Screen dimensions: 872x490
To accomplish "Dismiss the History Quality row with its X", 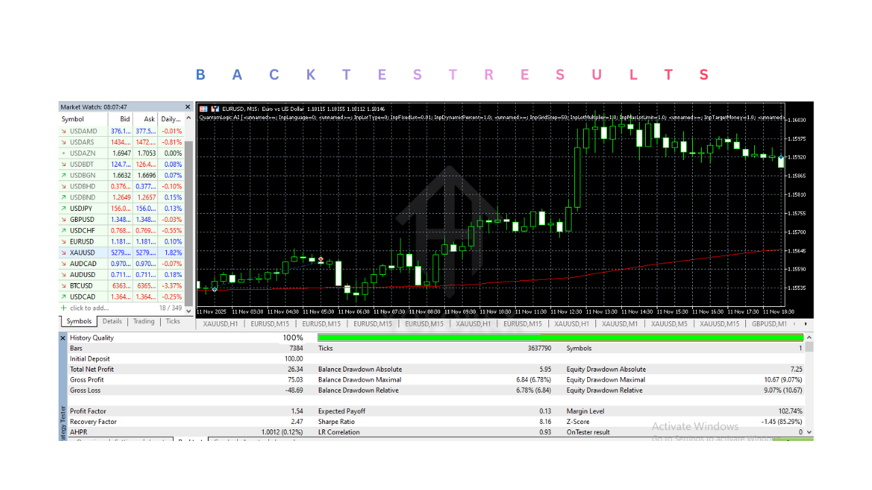I will pyautogui.click(x=63, y=338).
